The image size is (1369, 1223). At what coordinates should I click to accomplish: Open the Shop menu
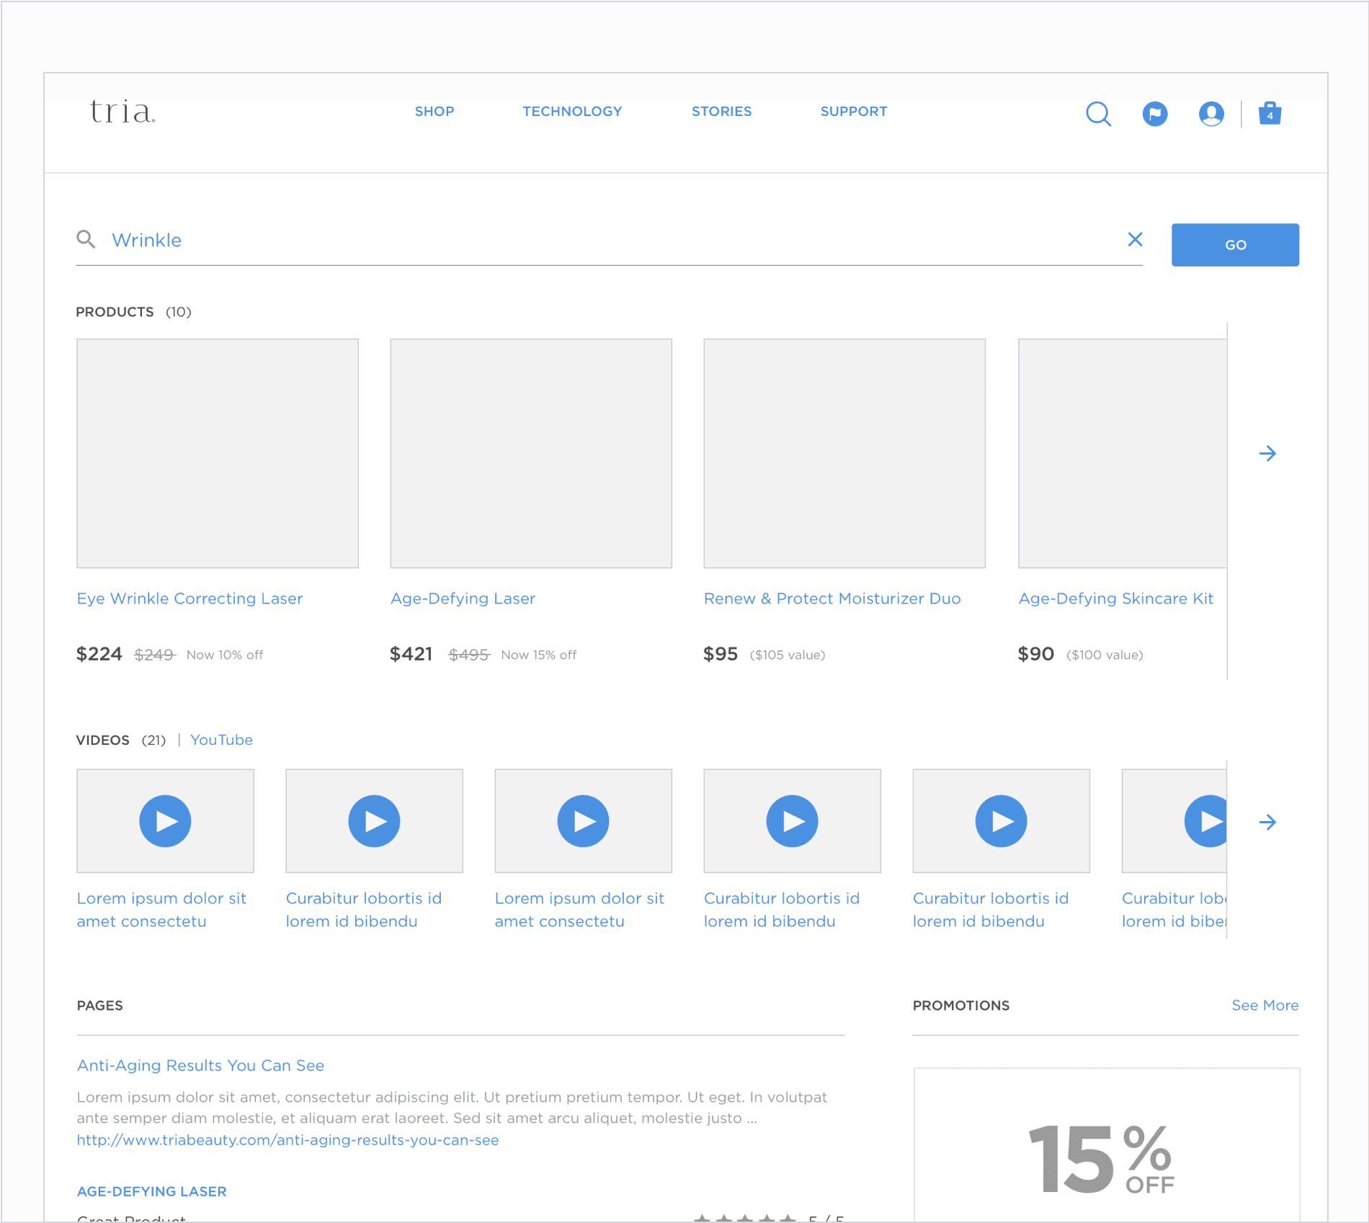pyautogui.click(x=434, y=112)
